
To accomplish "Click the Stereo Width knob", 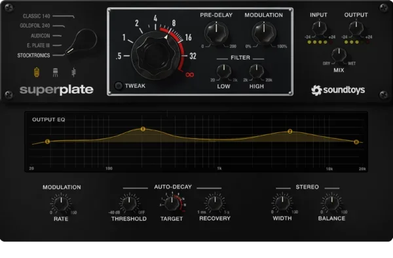I will 282,203.
